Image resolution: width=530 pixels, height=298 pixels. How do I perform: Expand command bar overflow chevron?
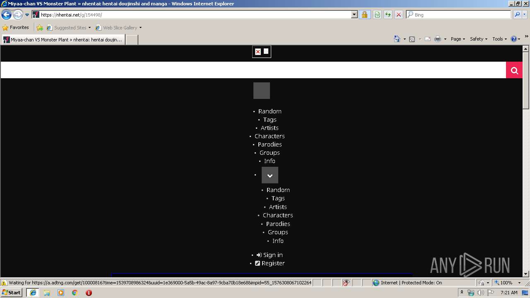(526, 37)
